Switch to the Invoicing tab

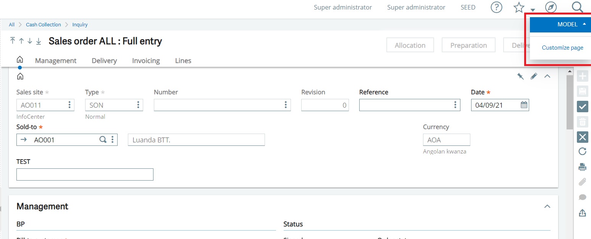coord(145,60)
